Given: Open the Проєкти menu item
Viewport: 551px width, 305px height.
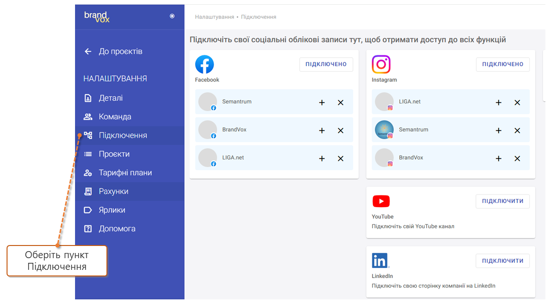Looking at the screenshot, I should (130, 154).
